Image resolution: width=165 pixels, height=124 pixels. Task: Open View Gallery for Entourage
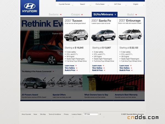pyautogui.click(x=125, y=68)
